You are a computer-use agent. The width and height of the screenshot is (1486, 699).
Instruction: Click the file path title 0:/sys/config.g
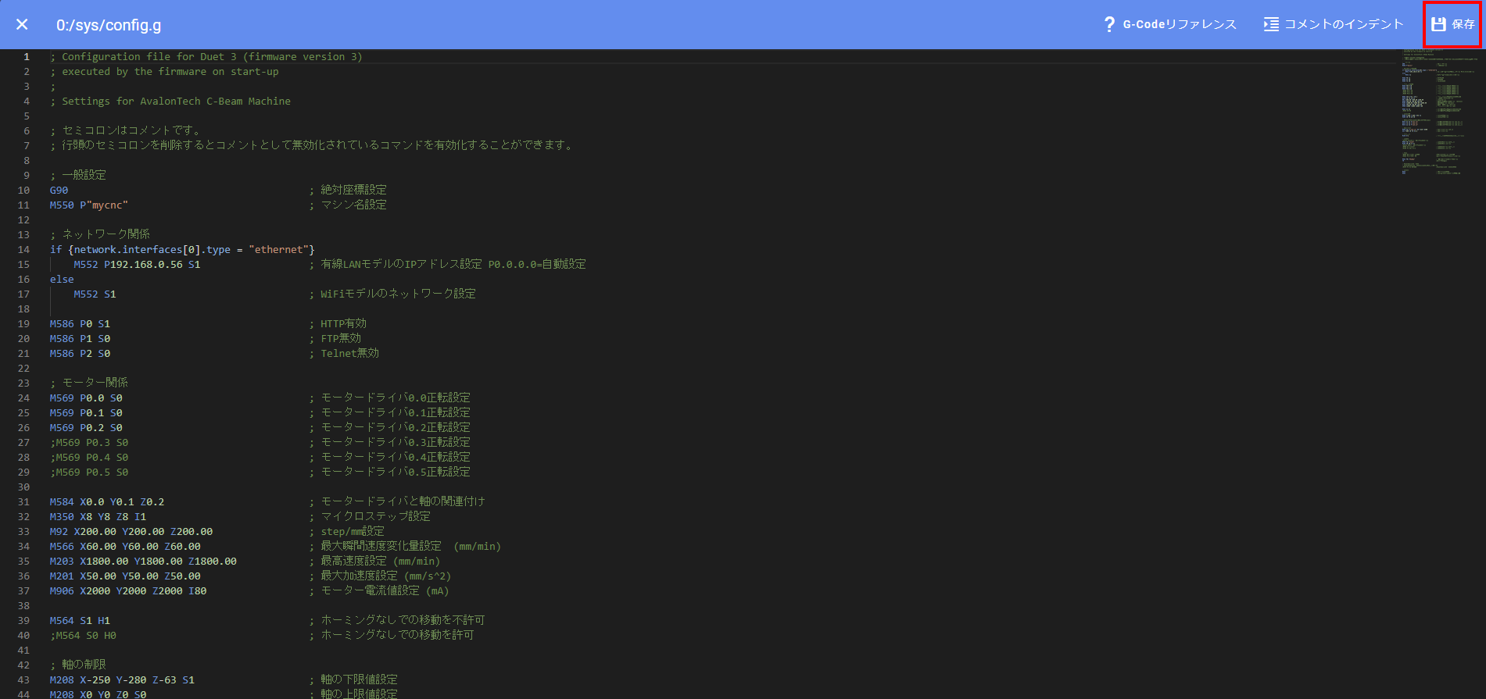[x=109, y=25]
